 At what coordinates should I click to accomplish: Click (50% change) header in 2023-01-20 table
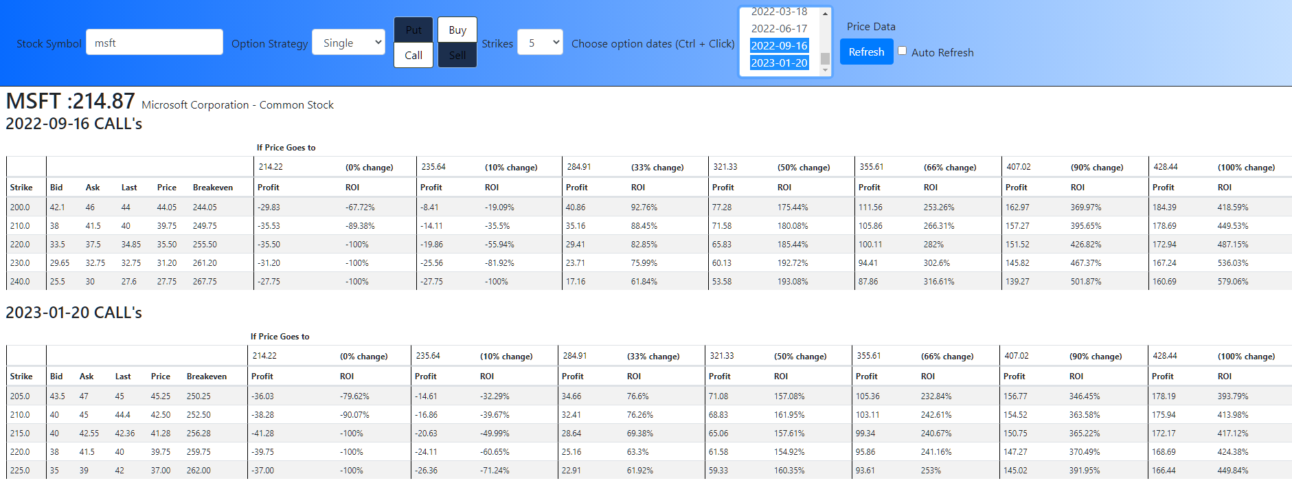[800, 356]
